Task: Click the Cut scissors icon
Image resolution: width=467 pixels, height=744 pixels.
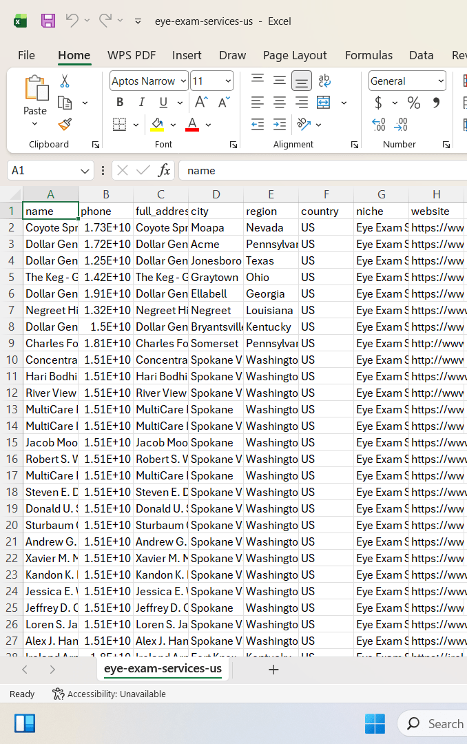Action: tap(65, 81)
